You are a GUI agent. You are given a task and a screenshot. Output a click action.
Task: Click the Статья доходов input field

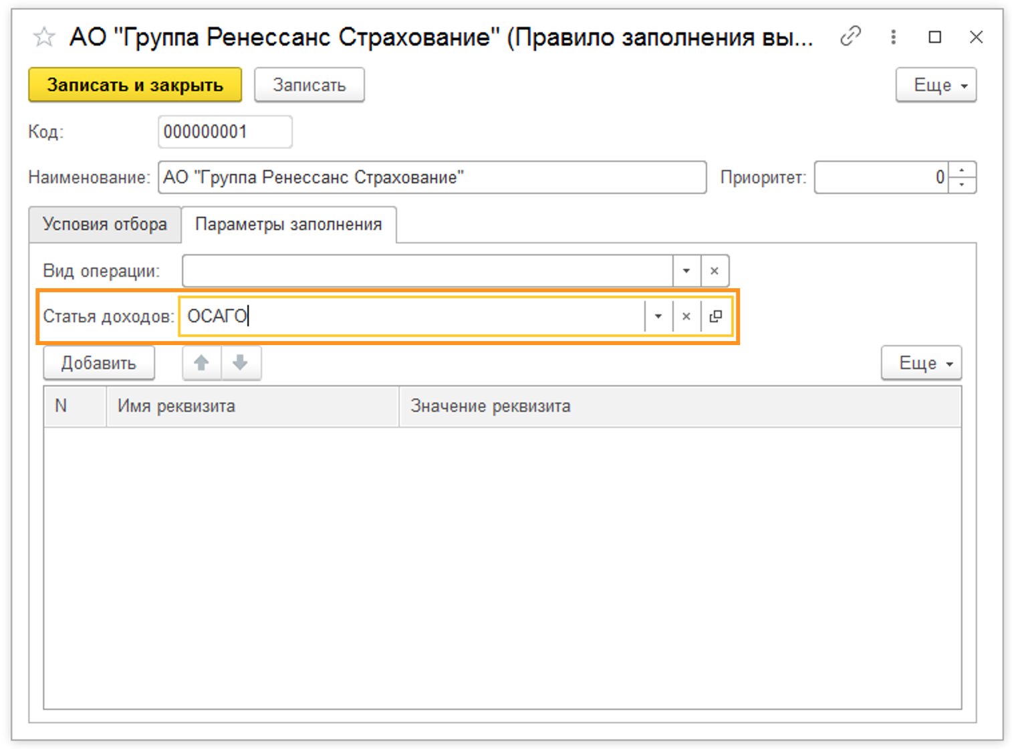[411, 316]
